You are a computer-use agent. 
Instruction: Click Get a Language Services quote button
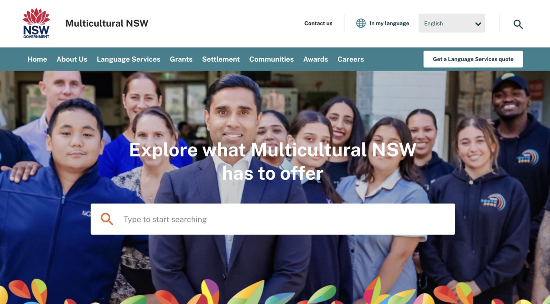coord(473,59)
